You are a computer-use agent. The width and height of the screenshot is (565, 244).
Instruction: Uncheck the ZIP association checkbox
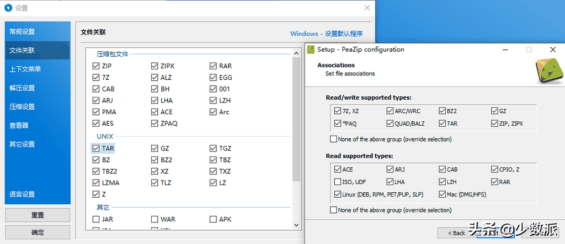coord(96,66)
